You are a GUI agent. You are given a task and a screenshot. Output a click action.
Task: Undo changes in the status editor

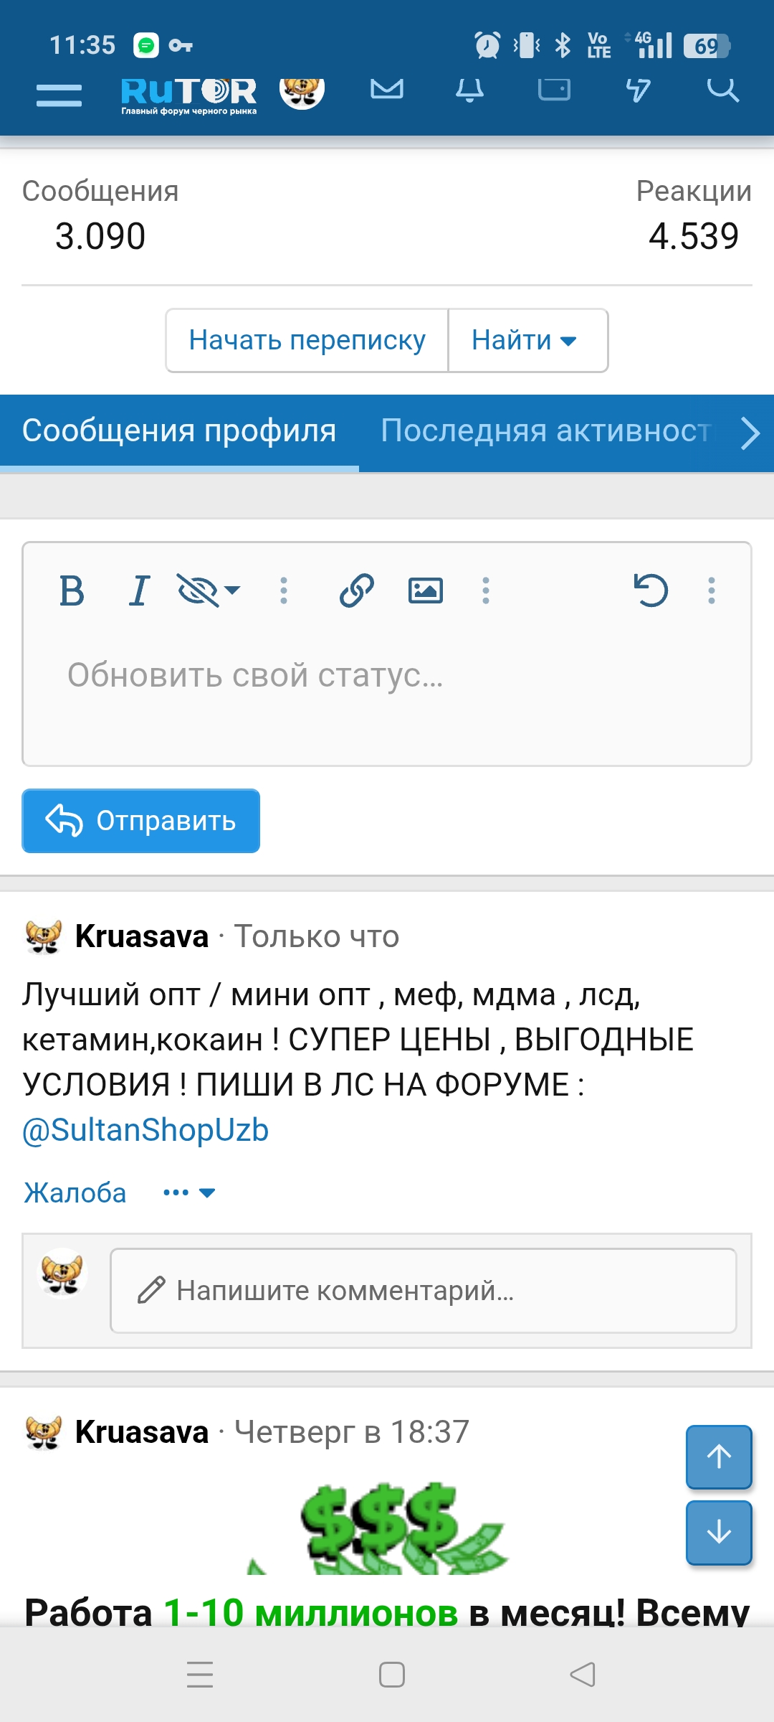point(651,590)
